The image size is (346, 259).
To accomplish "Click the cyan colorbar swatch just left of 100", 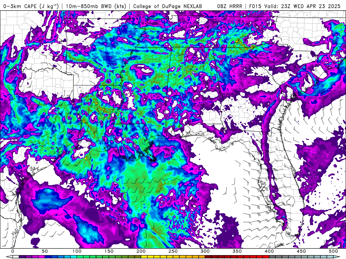I will (74, 256).
